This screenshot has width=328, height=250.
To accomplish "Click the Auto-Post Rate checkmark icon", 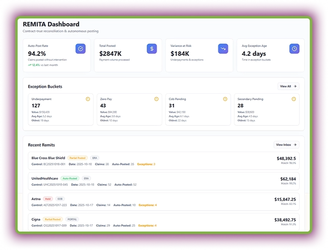I will 80,49.
